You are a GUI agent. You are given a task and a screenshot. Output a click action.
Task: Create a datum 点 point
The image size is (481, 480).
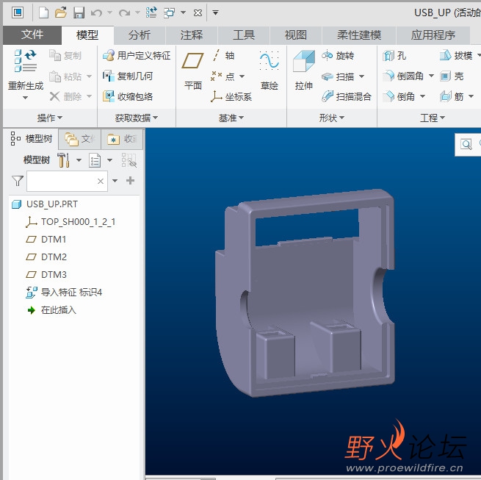pos(223,76)
